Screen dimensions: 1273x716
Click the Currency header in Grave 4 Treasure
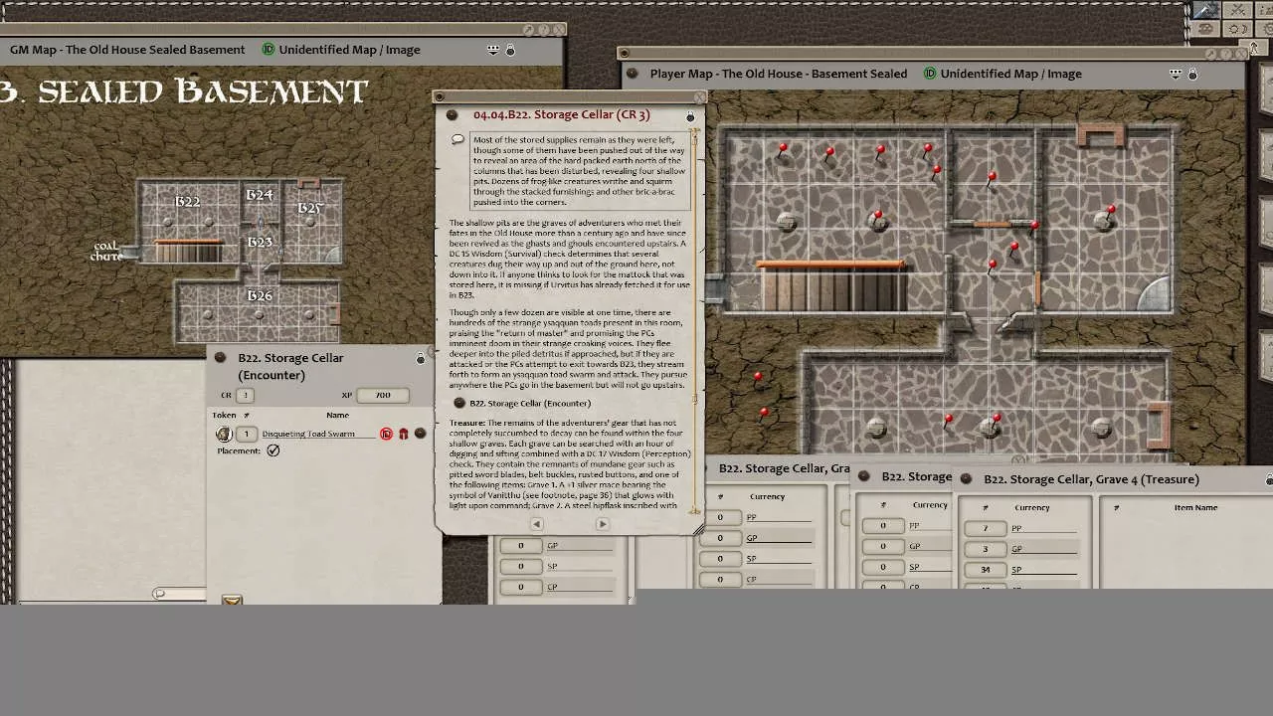tap(1032, 507)
